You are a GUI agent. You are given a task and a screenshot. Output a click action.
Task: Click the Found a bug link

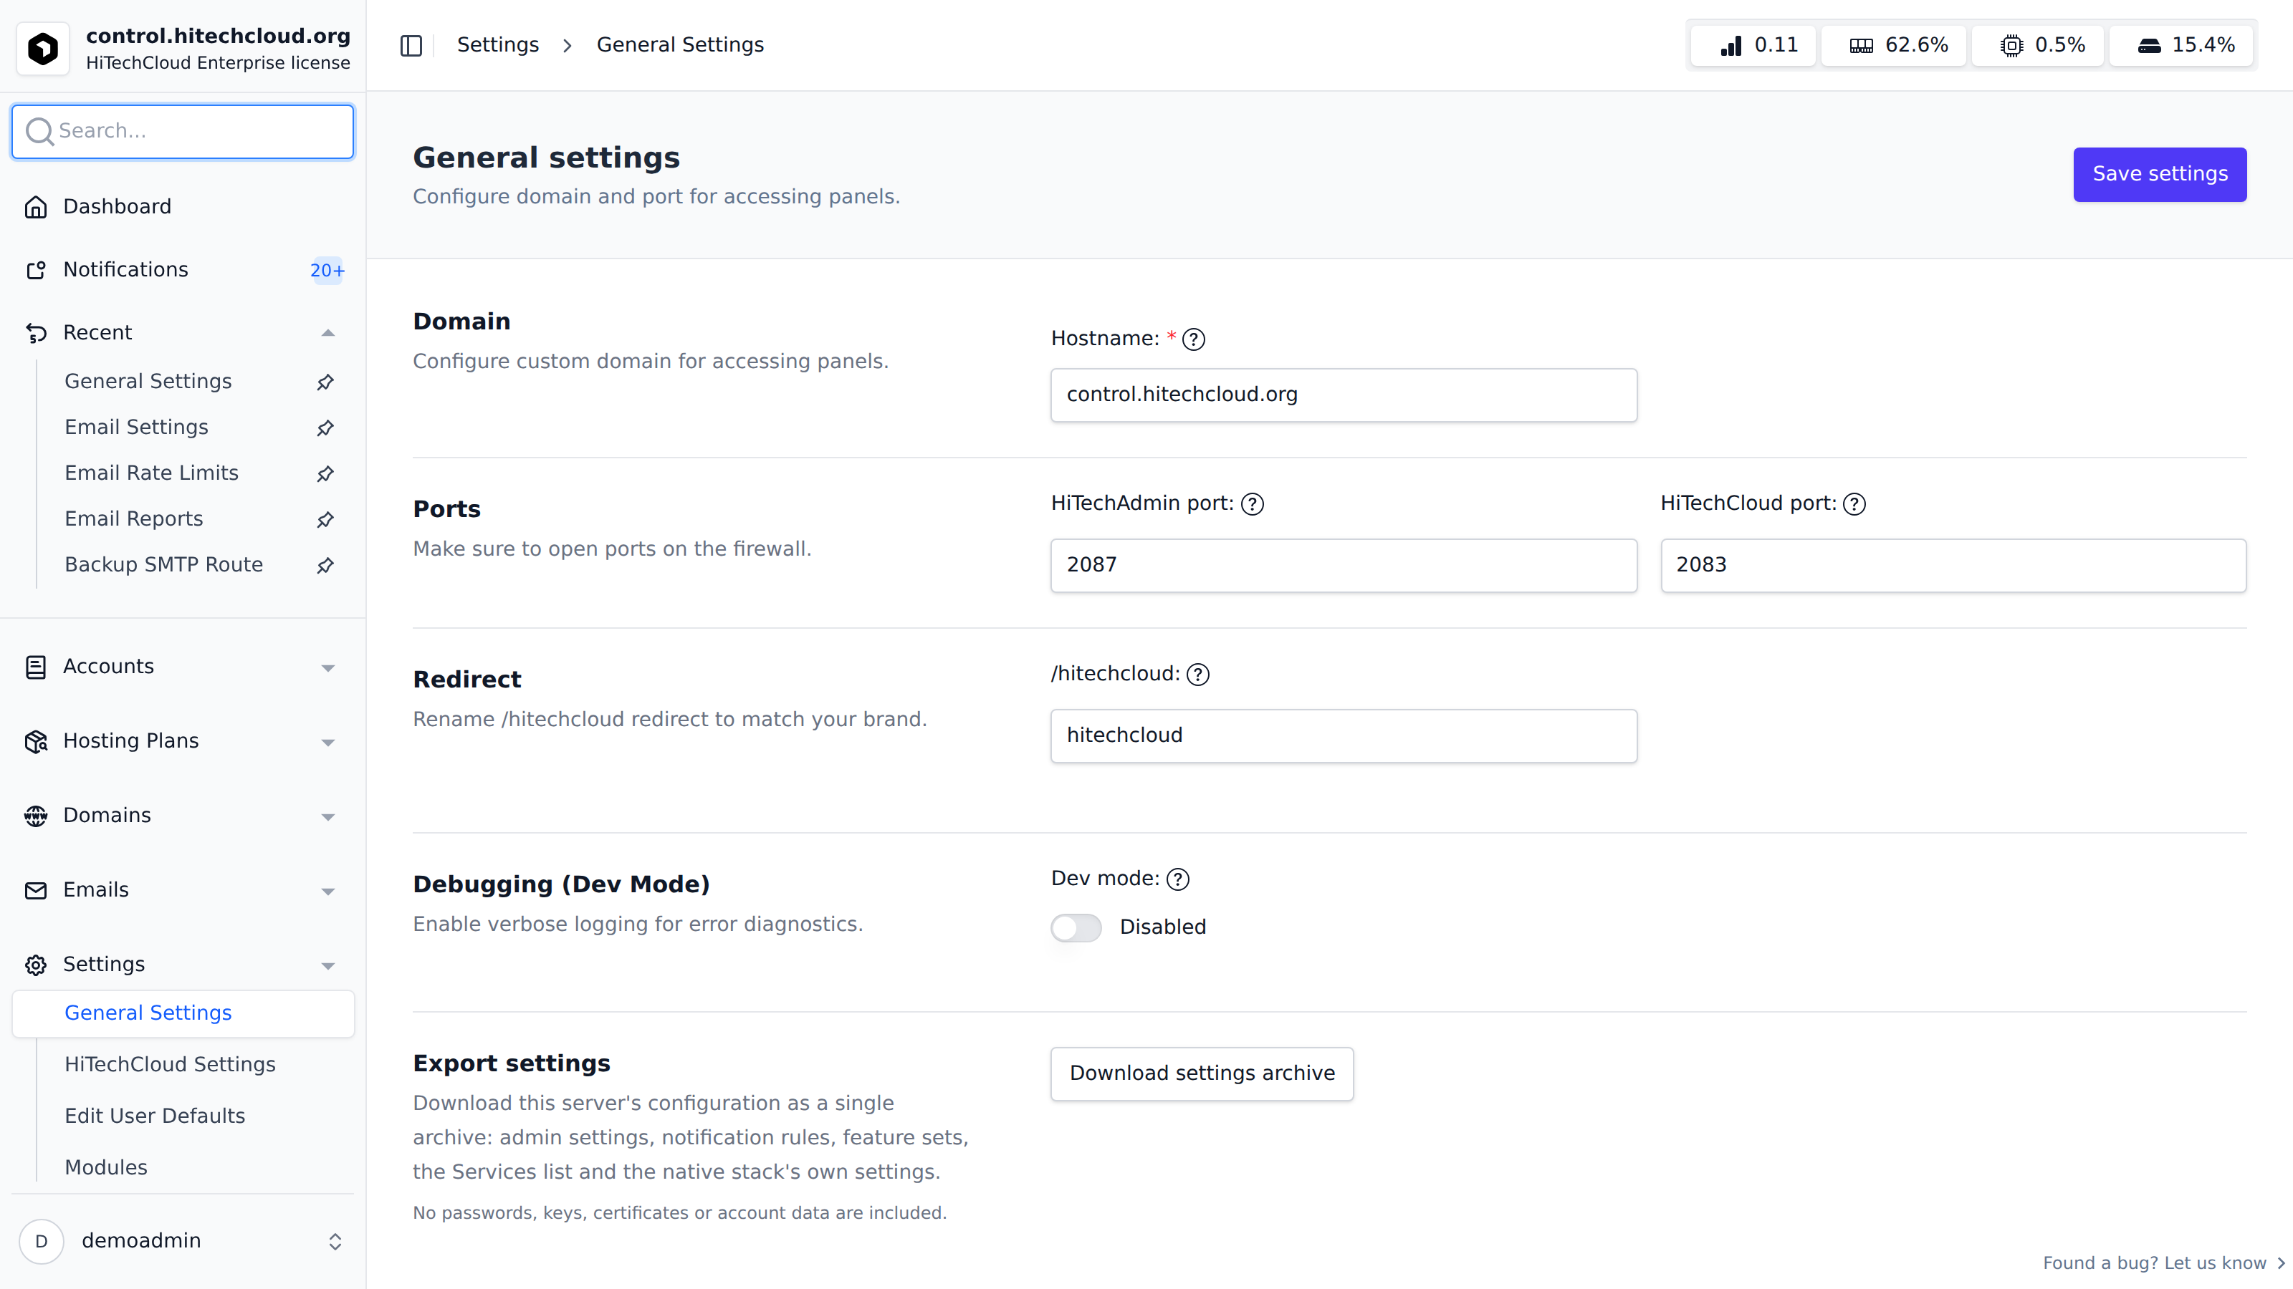[2163, 1263]
